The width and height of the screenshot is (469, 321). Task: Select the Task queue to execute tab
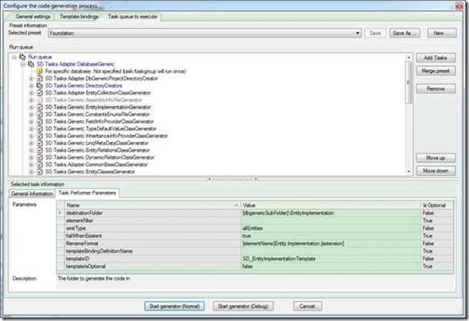click(132, 16)
